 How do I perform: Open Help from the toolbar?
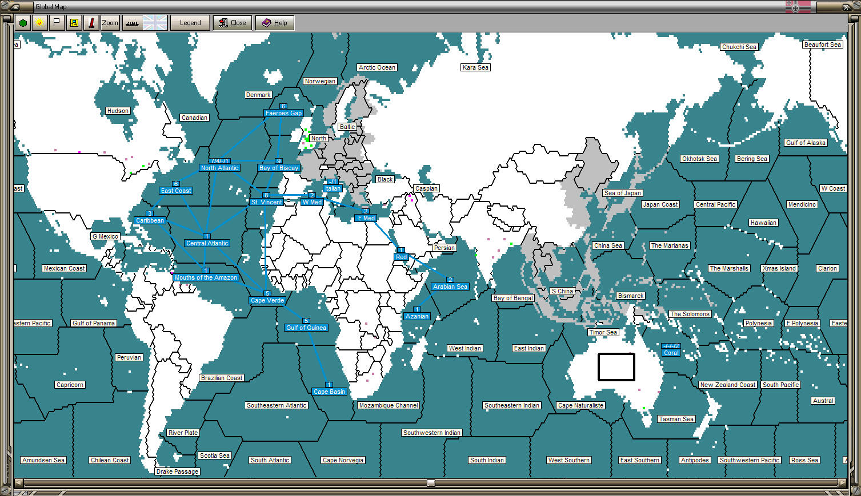274,22
